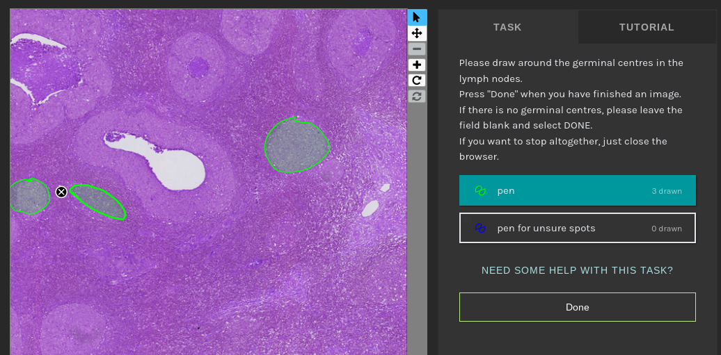Select the elongated green outlined annotation
This screenshot has width=721, height=355.
(x=98, y=201)
